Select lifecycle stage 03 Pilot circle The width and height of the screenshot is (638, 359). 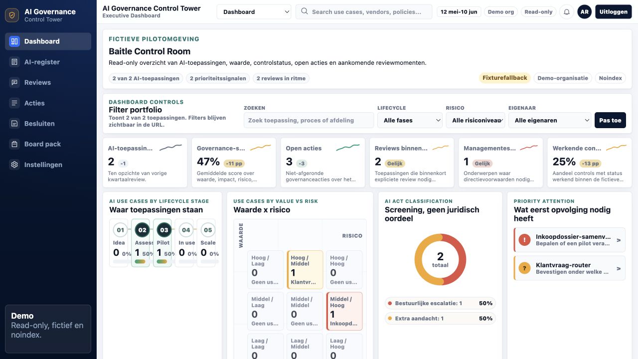pos(164,230)
